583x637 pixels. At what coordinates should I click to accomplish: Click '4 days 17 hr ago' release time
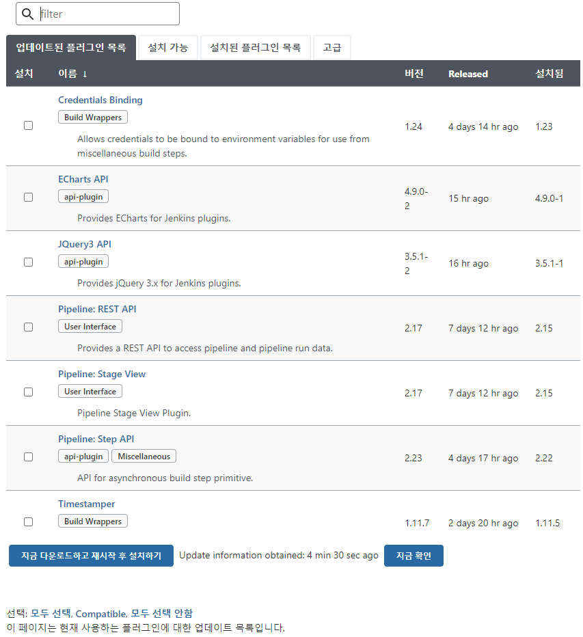click(483, 458)
